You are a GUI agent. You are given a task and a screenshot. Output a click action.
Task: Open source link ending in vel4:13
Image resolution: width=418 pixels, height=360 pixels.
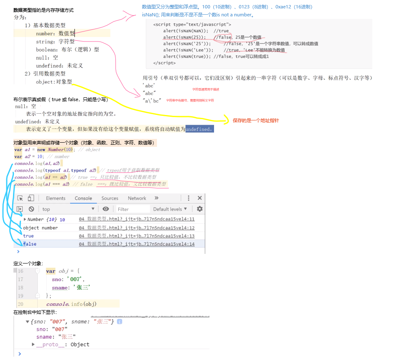(x=136, y=236)
